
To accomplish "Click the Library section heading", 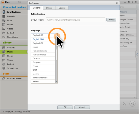I will click(x=7, y=43).
